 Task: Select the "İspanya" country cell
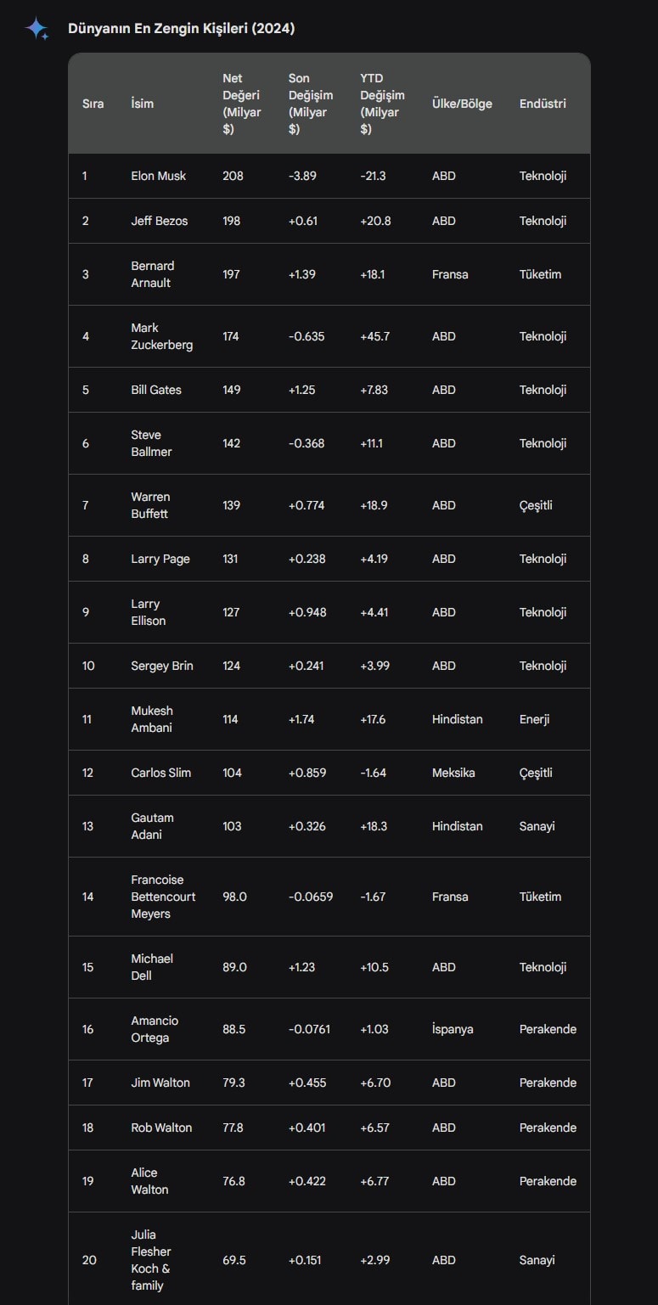point(453,1029)
